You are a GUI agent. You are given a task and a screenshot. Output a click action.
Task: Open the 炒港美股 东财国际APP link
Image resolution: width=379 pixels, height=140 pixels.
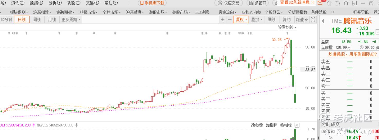pyautogui.click(x=352, y=54)
